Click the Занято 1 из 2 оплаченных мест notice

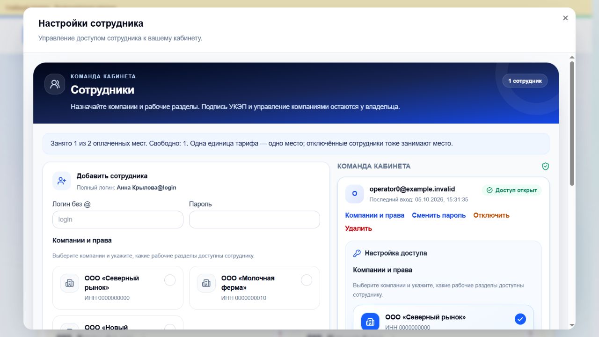click(296, 144)
